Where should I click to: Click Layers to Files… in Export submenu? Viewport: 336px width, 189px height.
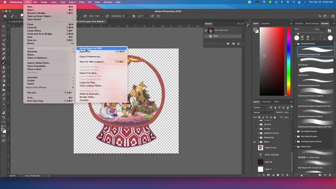point(101,82)
